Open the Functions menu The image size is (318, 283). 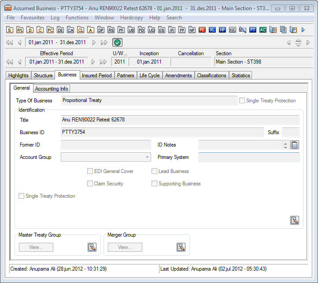(x=77, y=18)
